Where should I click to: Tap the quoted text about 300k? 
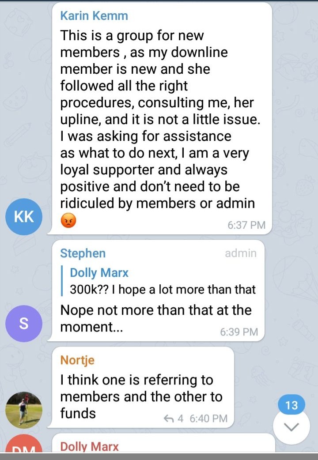tap(163, 290)
